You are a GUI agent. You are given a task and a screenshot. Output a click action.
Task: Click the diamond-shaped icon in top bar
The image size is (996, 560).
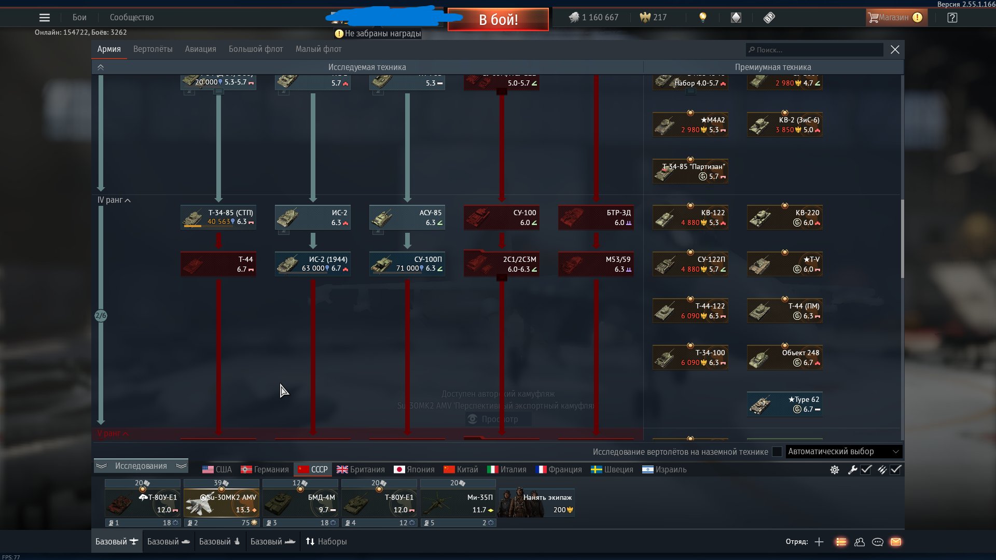[736, 18]
